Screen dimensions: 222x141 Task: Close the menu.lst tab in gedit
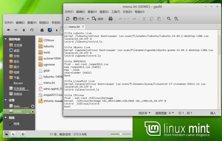[x=83, y=26]
